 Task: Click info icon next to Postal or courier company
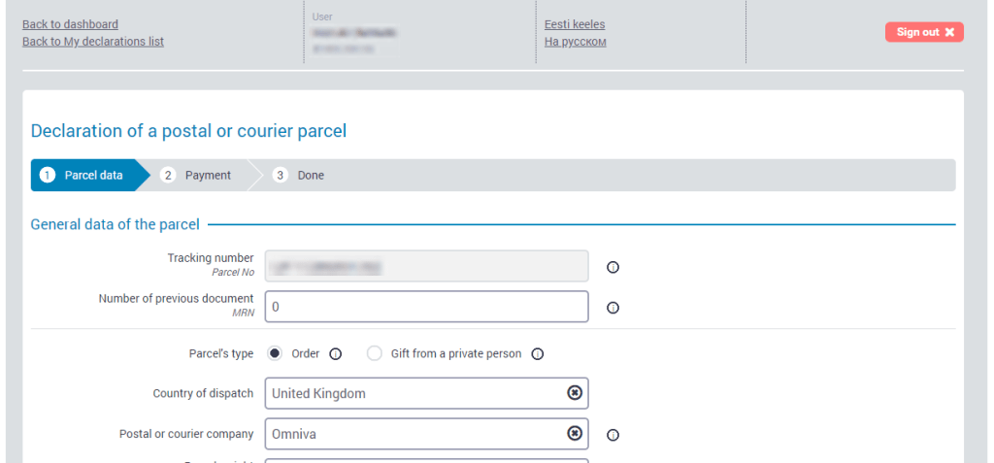[613, 436]
